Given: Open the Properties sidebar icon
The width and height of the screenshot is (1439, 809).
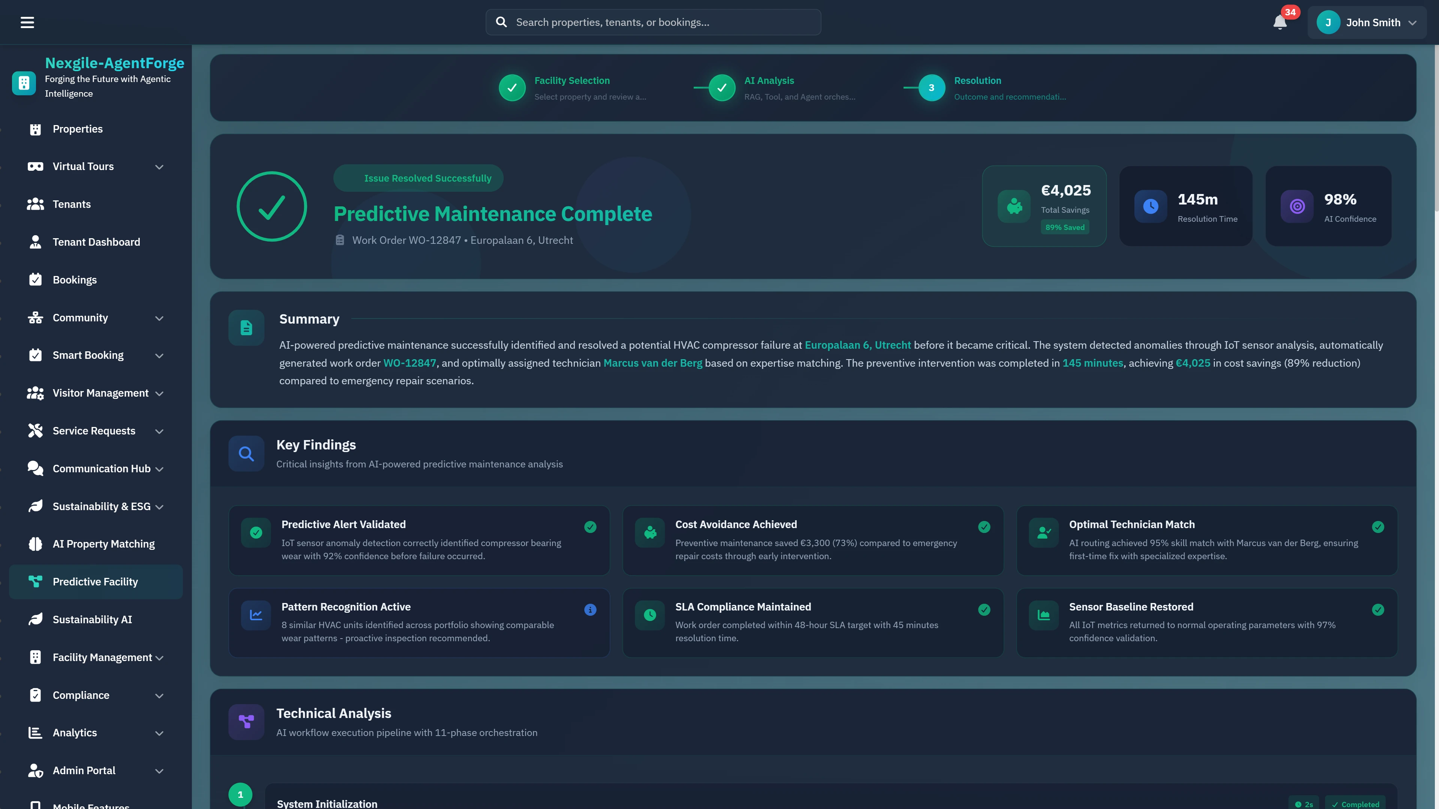Looking at the screenshot, I should click(x=35, y=129).
